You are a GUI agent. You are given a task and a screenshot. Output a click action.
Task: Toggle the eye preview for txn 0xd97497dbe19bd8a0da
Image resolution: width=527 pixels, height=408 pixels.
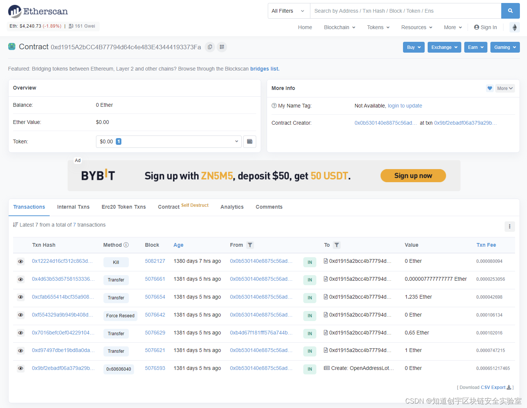(21, 351)
